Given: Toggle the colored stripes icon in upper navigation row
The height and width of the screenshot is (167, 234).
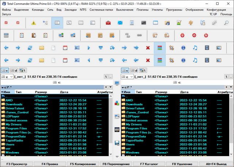Looking at the screenshot, I should tap(159, 48).
